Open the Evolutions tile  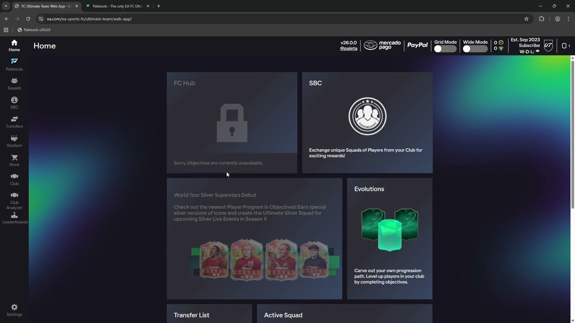pyautogui.click(x=389, y=239)
